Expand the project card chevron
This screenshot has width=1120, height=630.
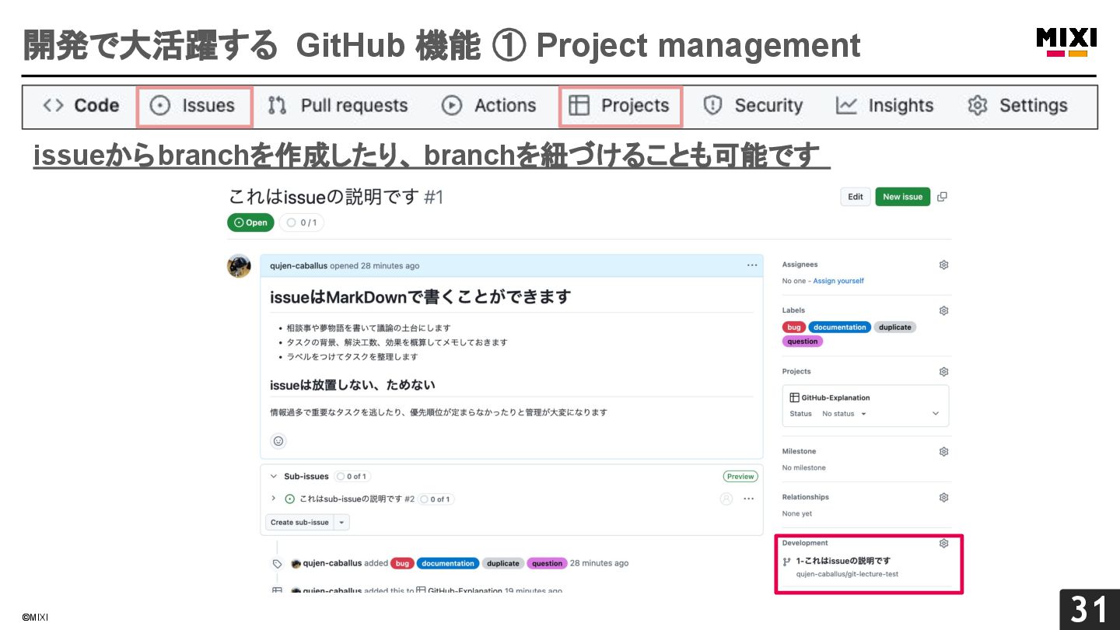click(x=936, y=414)
